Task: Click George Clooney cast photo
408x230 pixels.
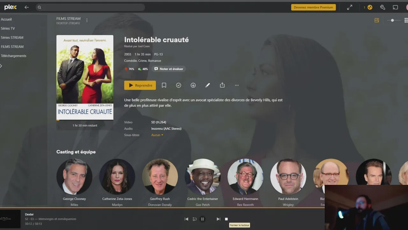Action: point(74,177)
